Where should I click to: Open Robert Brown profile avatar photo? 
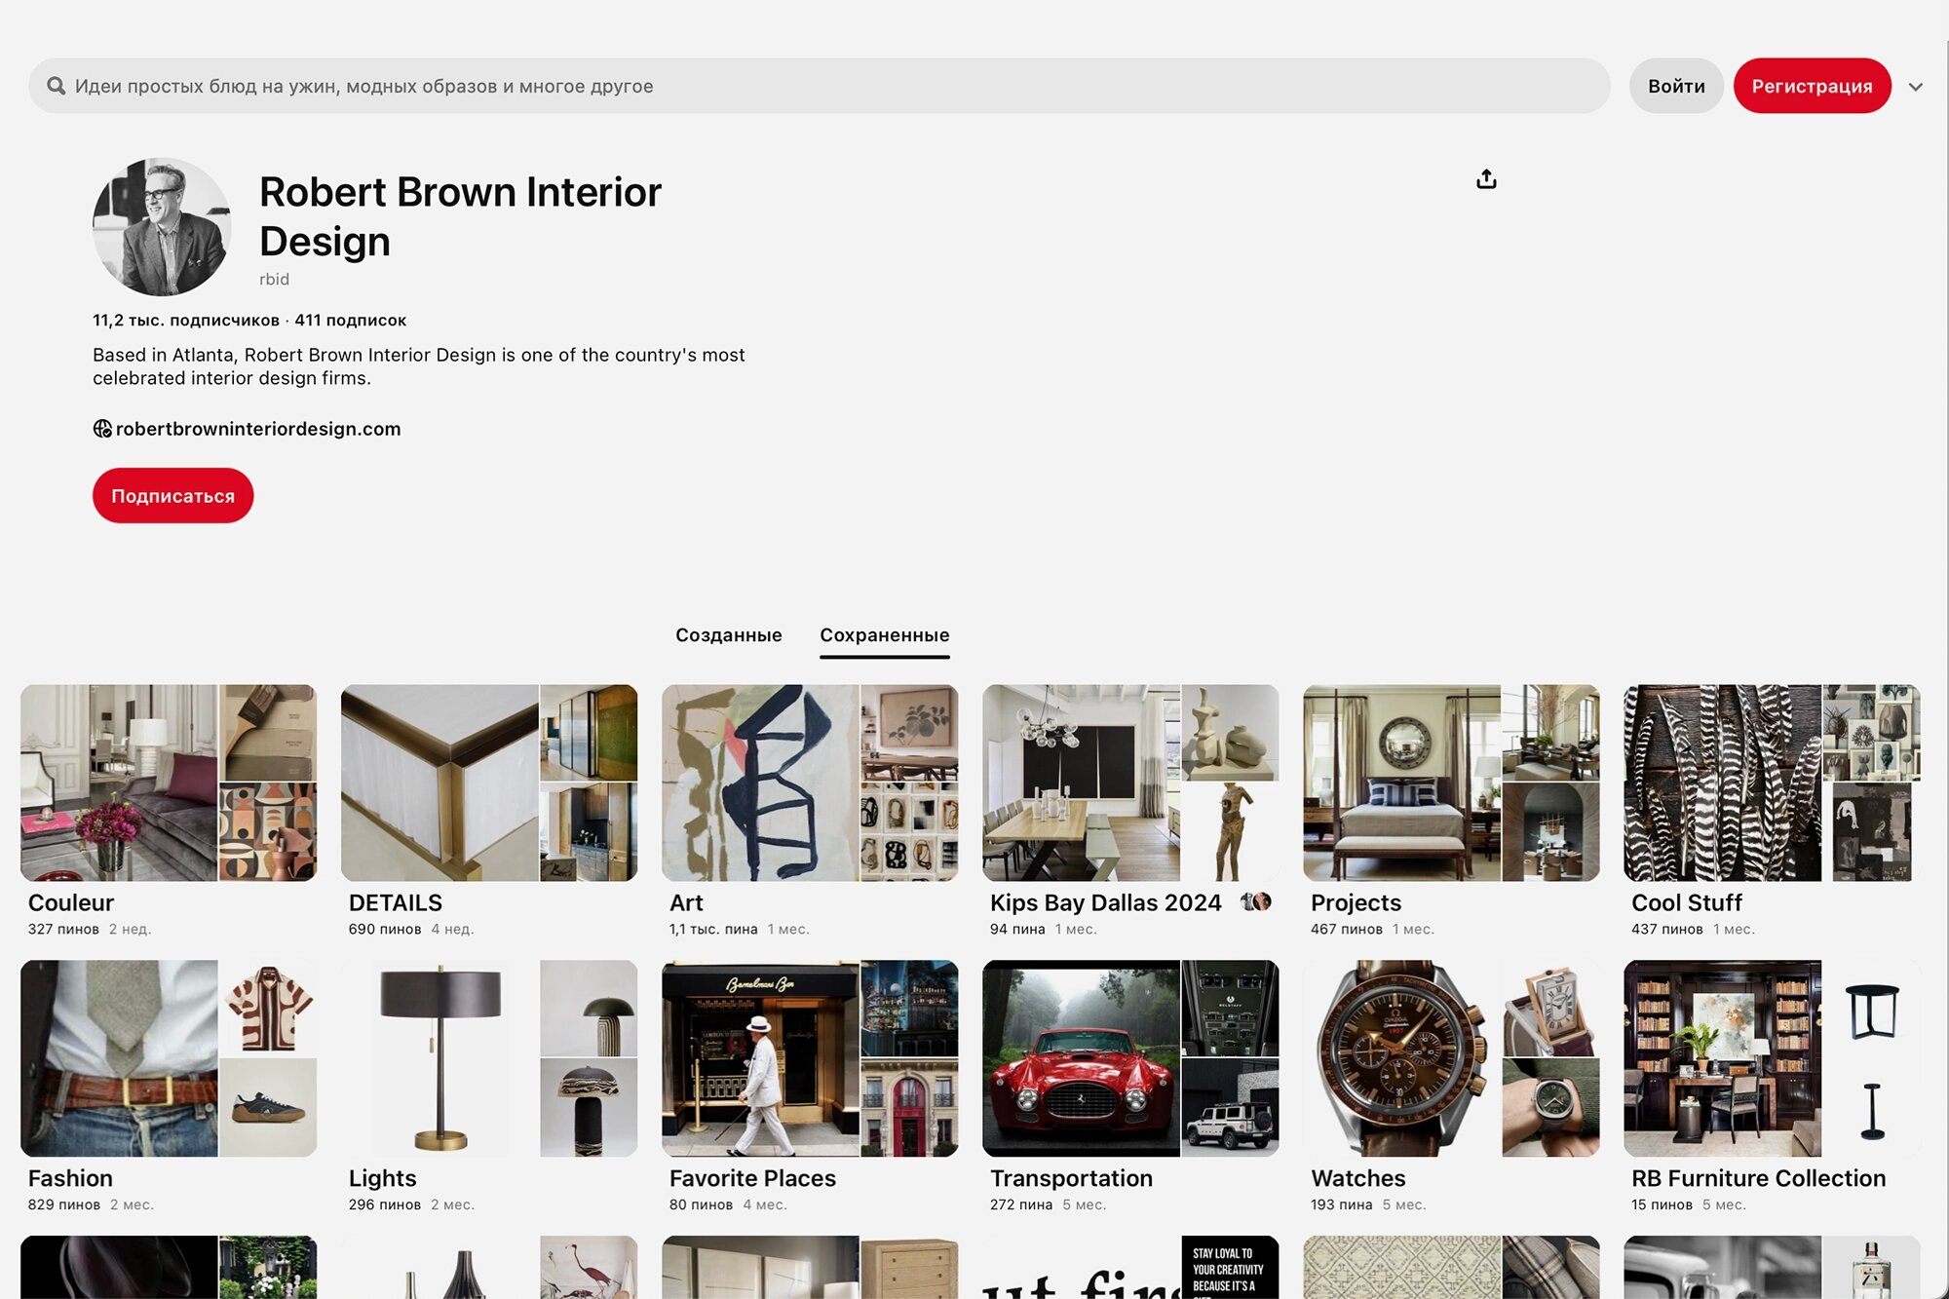tap(162, 227)
